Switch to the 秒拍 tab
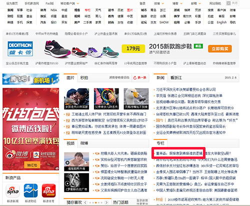Image resolution: width=250 pixels, height=206 pixels. [84, 78]
